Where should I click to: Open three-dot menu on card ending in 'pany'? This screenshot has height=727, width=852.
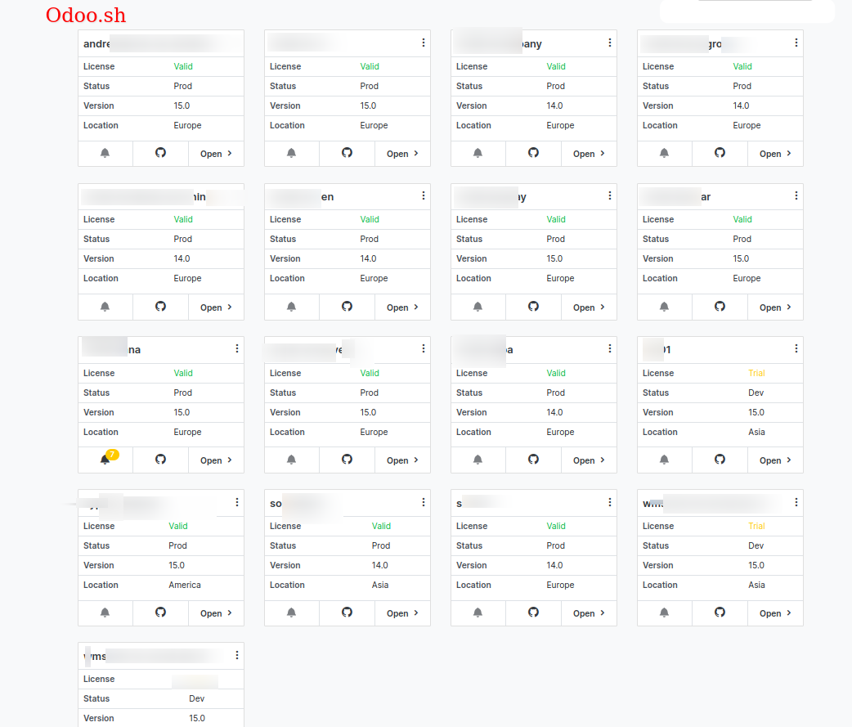[x=610, y=43]
